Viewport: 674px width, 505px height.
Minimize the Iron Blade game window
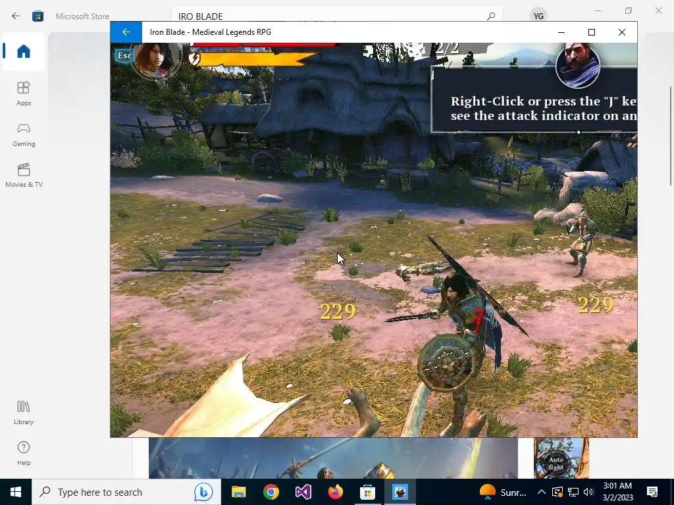[x=561, y=32]
